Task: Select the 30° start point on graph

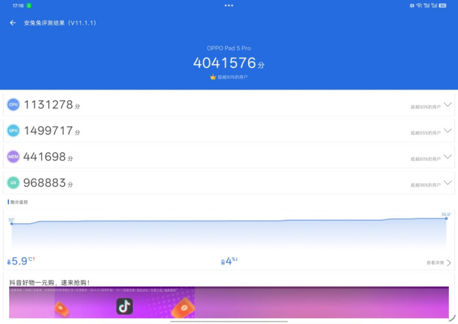Action: (x=12, y=223)
